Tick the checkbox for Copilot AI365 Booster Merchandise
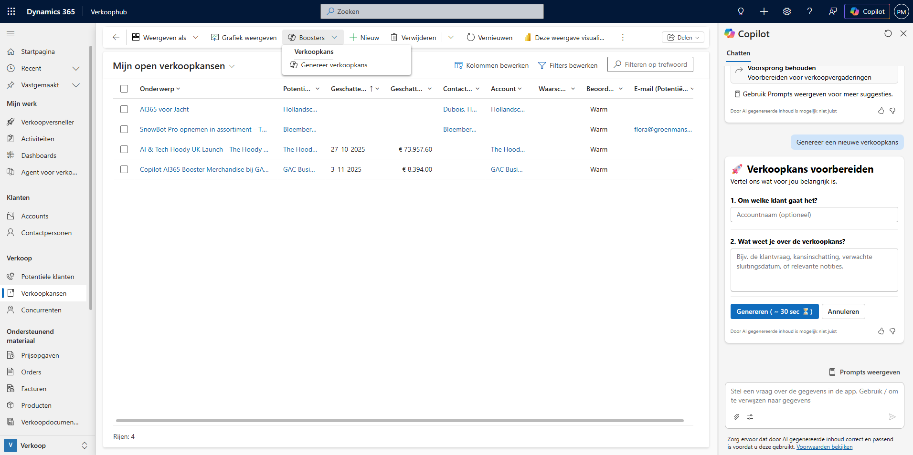This screenshot has height=455, width=913. 124,169
